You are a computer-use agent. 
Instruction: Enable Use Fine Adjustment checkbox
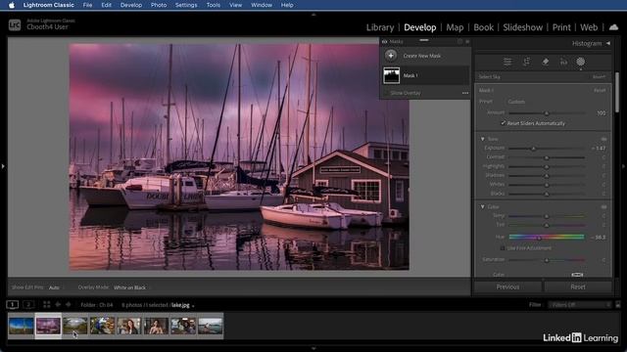click(503, 248)
